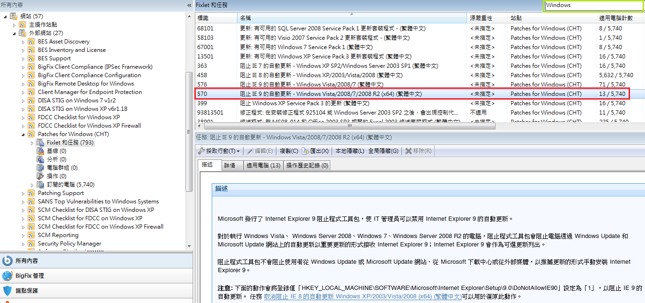Click FDCC Checklist for Windows XP site icon

click(x=31, y=117)
